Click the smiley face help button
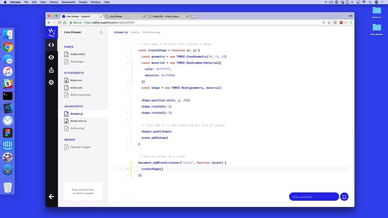 point(344,197)
